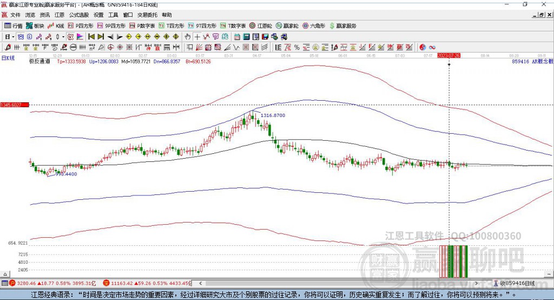The height and width of the screenshot is (300, 554).
Task: Select the percent % retracement tool
Action: tap(297, 48)
